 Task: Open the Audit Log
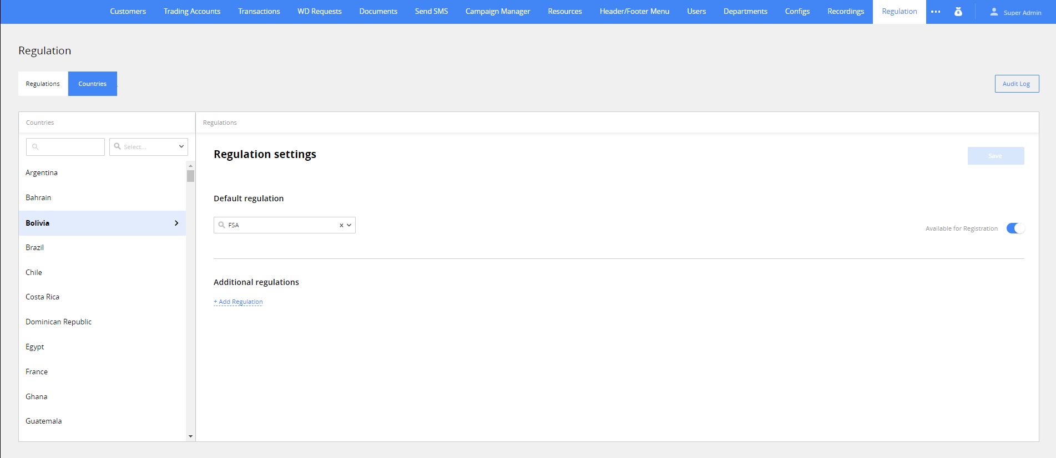1017,84
